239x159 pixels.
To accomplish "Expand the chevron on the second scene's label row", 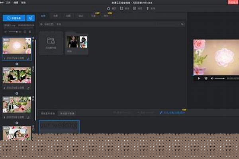I will pyautogui.click(x=4, y=88).
